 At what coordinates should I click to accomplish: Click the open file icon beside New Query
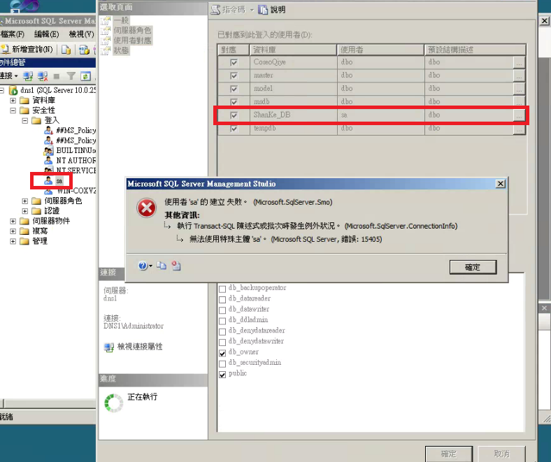[x=66, y=50]
